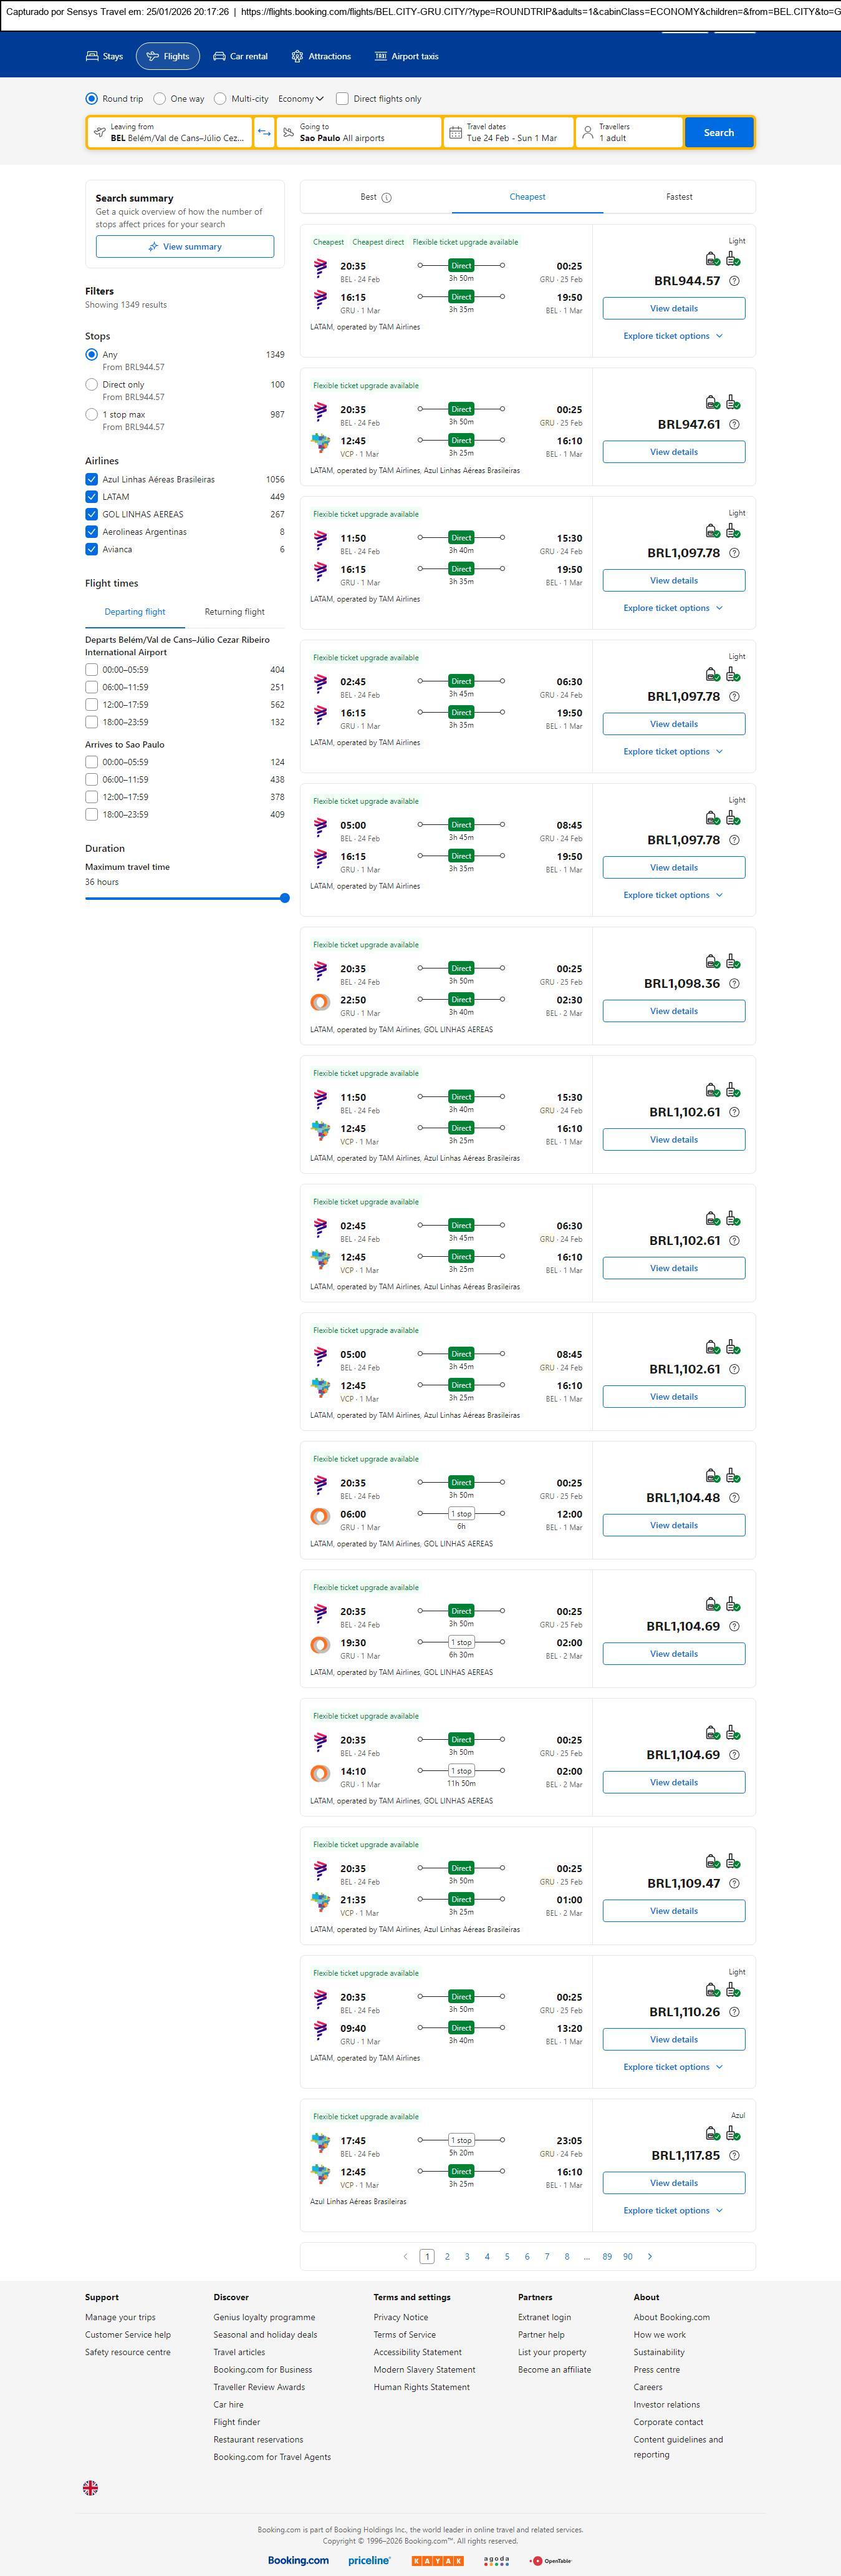Viewport: 841px width, 2576px height.
Task: Click the UK flag language icon
Action: (x=90, y=2487)
